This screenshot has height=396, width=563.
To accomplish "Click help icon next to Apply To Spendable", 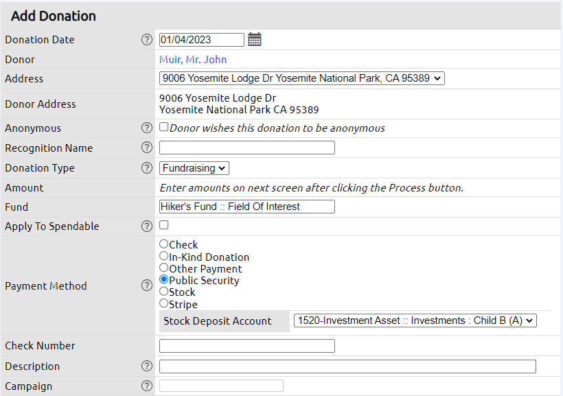I will click(x=146, y=226).
